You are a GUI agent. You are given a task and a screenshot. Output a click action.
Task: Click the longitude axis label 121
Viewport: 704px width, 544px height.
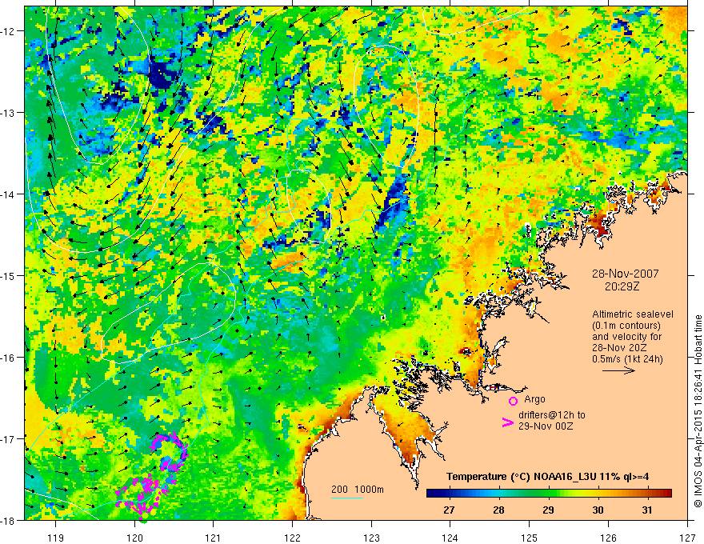(x=214, y=538)
